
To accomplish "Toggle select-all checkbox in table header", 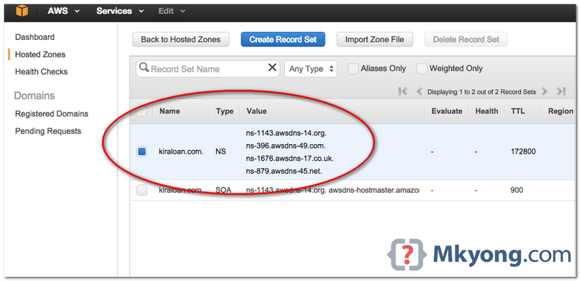I will [x=141, y=112].
